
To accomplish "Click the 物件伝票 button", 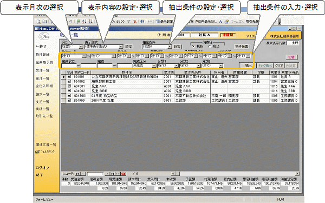I will click(x=242, y=47).
